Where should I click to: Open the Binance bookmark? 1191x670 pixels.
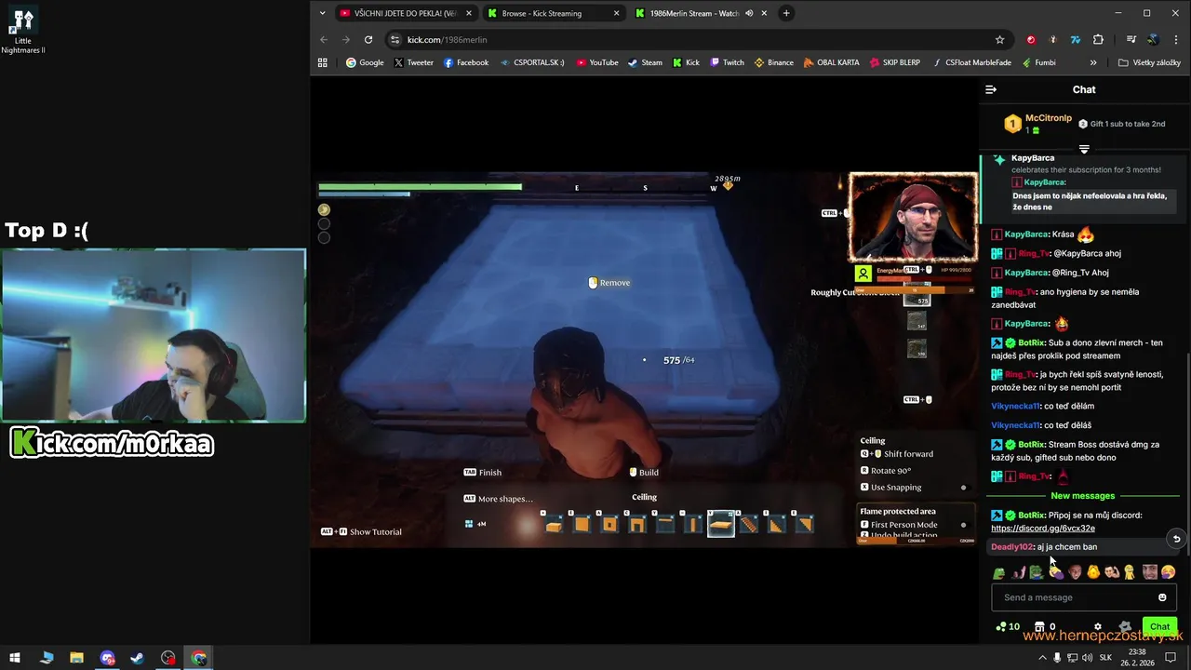click(x=773, y=62)
